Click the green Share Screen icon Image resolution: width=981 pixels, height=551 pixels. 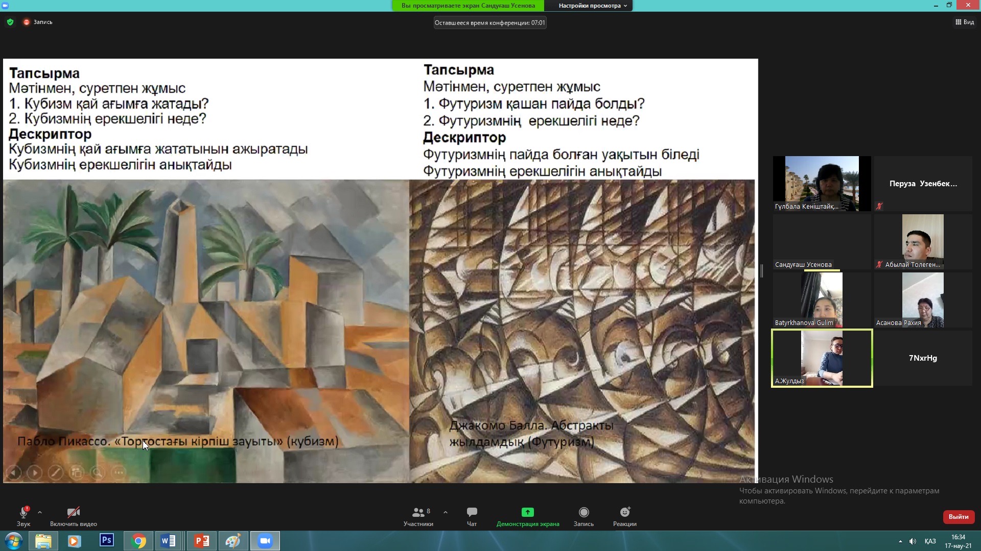pyautogui.click(x=527, y=512)
